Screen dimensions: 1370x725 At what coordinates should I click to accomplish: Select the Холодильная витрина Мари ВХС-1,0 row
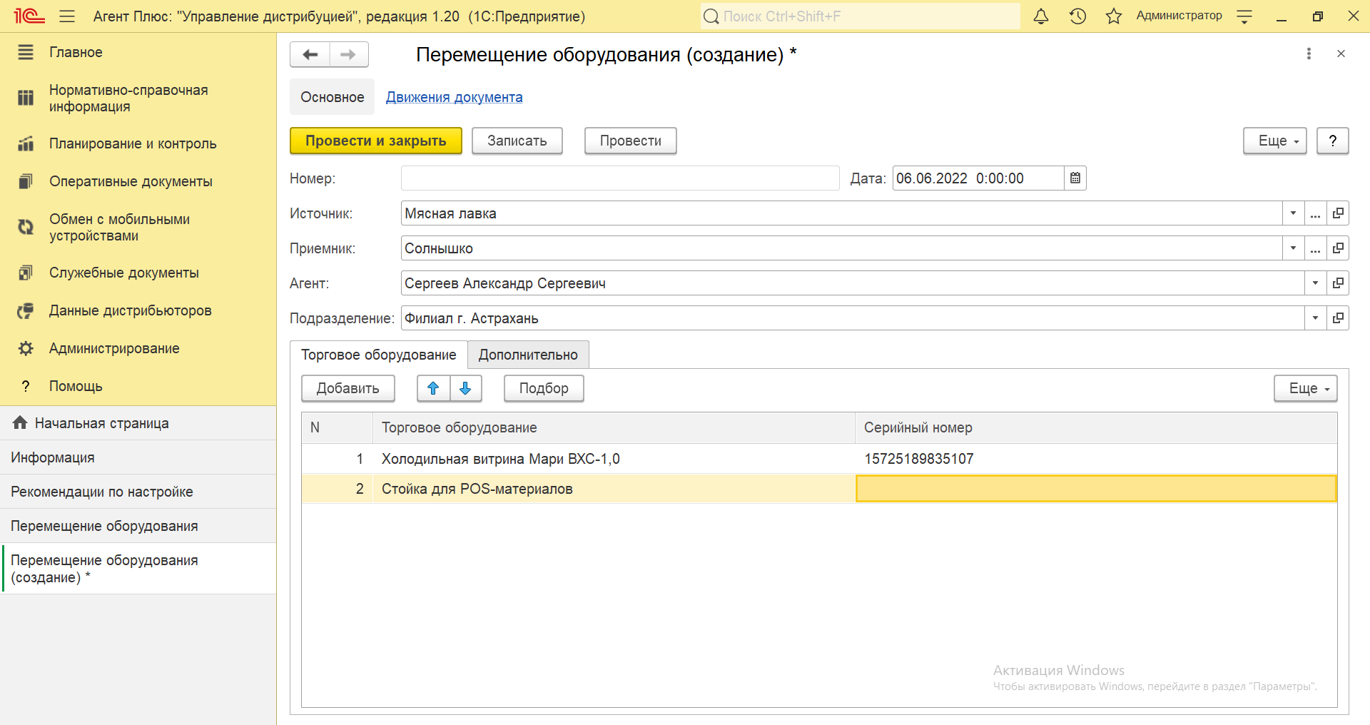pyautogui.click(x=500, y=459)
